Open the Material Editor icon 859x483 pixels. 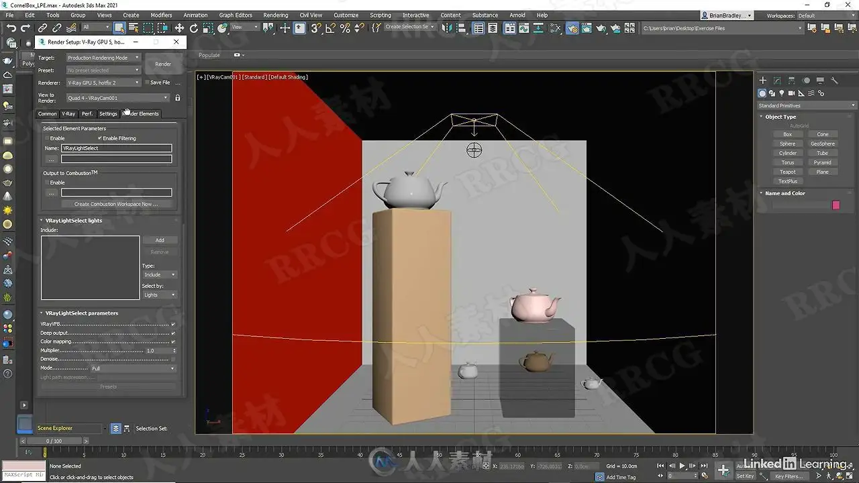(555, 28)
